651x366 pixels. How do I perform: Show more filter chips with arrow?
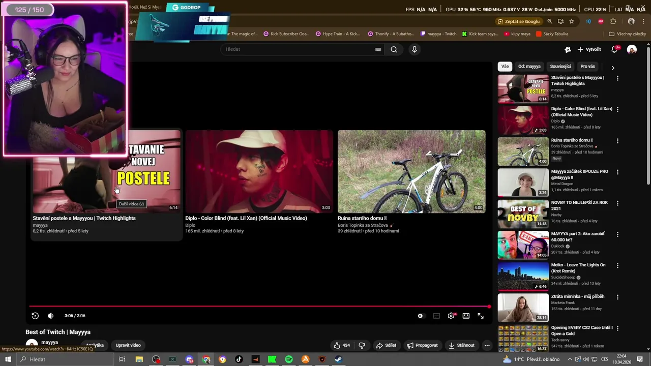(x=613, y=68)
